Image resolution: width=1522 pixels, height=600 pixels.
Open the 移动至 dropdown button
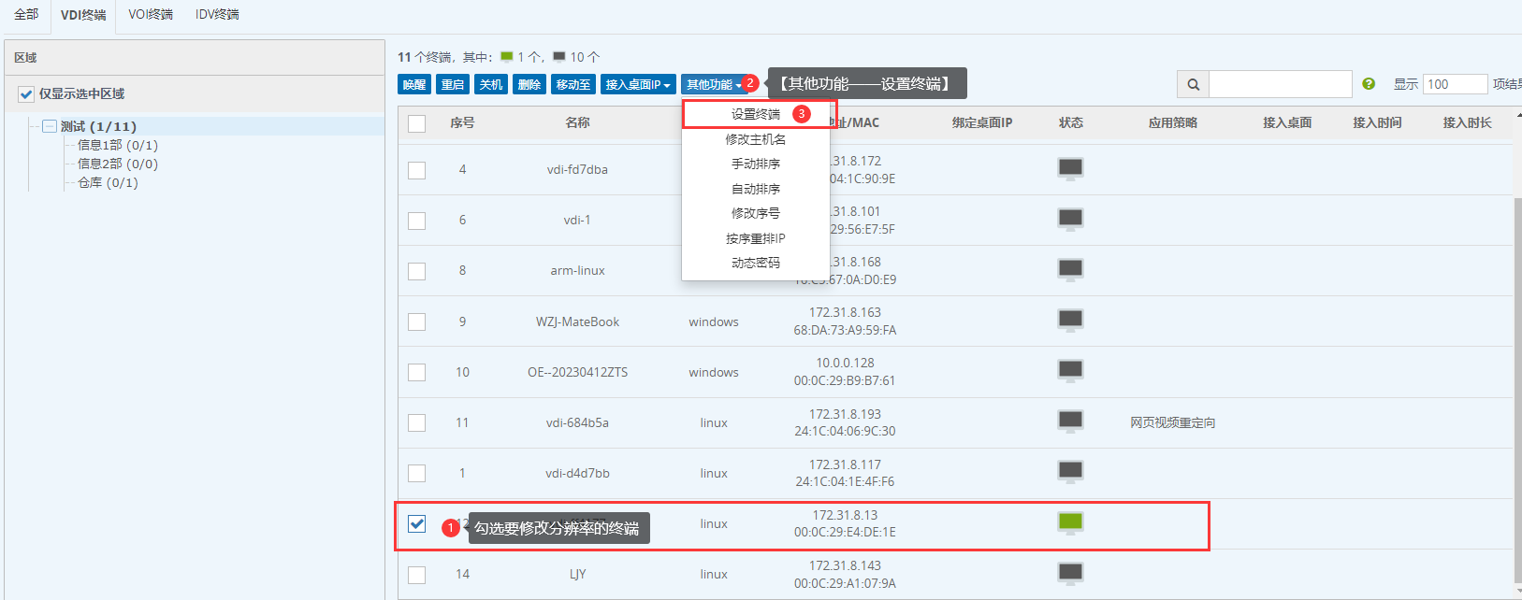573,84
